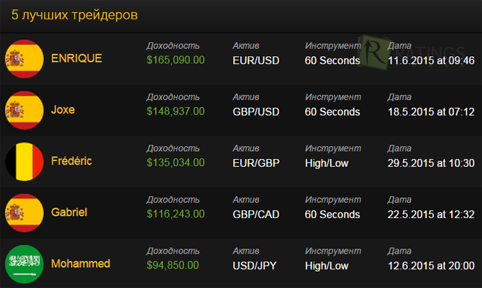Viewport: 482px width, 288px height.
Task: Click the USD/JPY asset entry
Action: pos(255,266)
